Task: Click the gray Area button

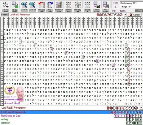Action: 139,11
